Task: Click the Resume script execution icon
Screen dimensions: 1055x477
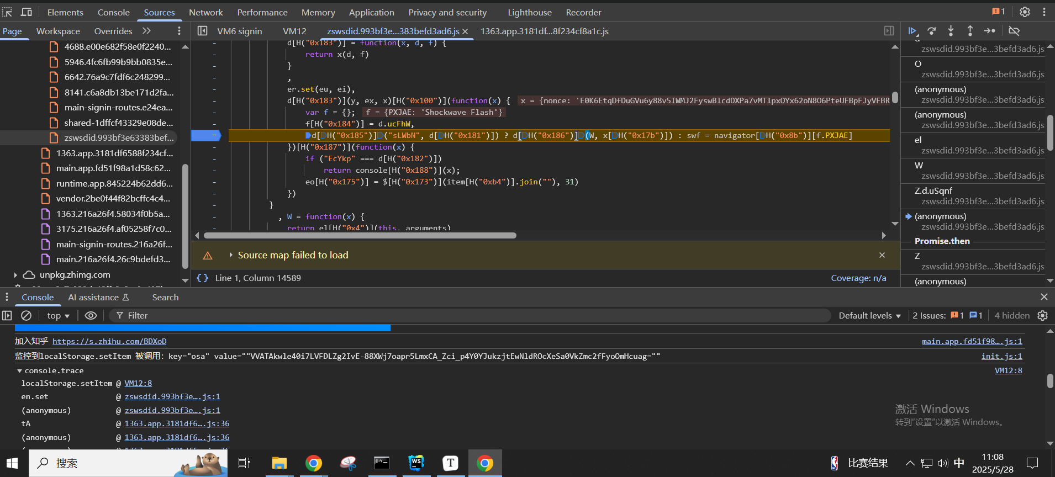Action: pos(912,31)
